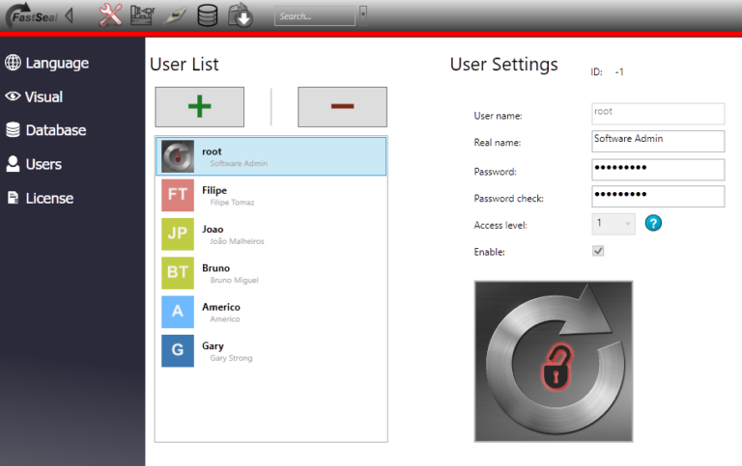The image size is (742, 466).
Task: Click the ID value -1
Action: point(619,71)
